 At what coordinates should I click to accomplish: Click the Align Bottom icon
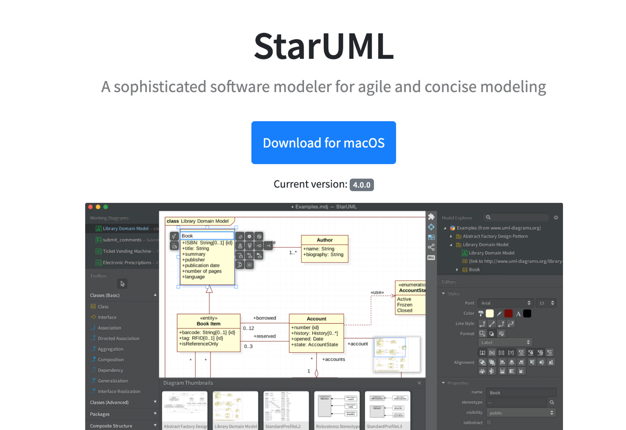click(551, 362)
